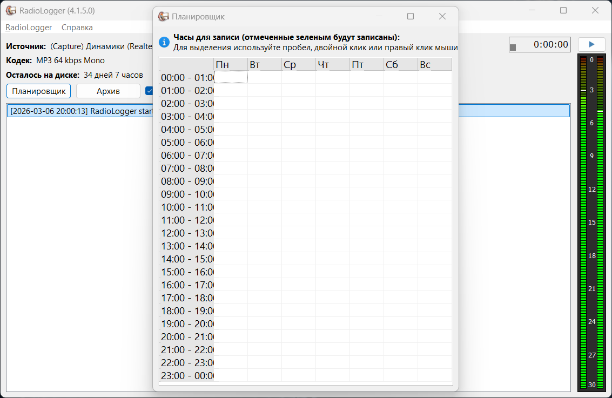Maximize the Планировщик dialog window
The height and width of the screenshot is (398, 612).
click(410, 16)
